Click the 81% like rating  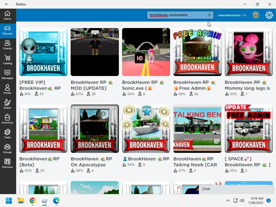point(25,94)
